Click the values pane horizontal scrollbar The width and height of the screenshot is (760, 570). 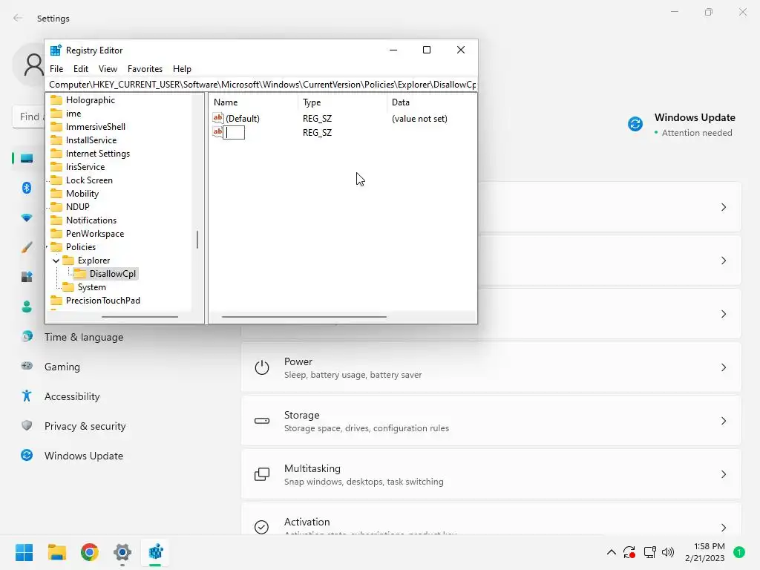304,316
